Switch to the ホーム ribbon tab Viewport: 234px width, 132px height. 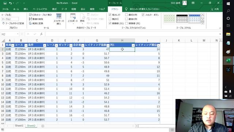[16, 9]
